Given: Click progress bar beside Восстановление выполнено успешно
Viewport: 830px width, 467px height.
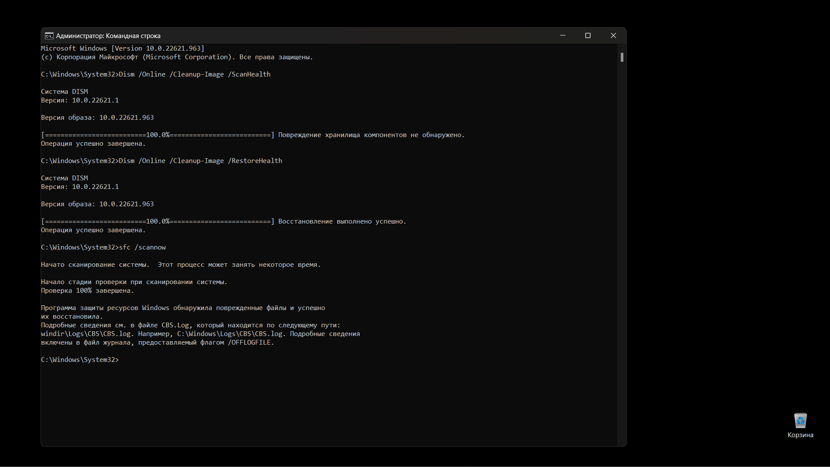Looking at the screenshot, I should pos(158,221).
